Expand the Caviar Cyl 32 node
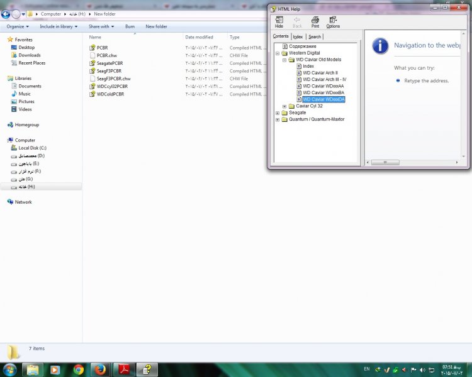This screenshot has width=472, height=377. [x=284, y=106]
